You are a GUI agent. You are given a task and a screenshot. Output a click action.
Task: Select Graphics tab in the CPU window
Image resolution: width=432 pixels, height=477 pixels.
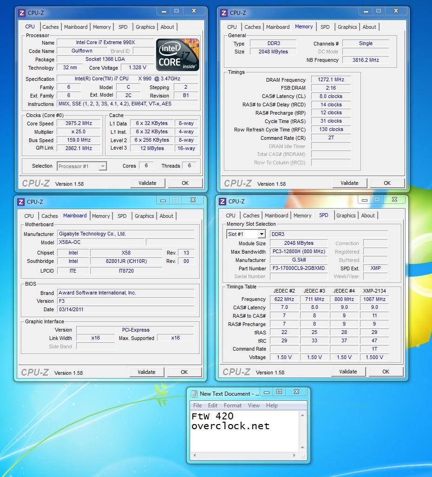pos(145,27)
